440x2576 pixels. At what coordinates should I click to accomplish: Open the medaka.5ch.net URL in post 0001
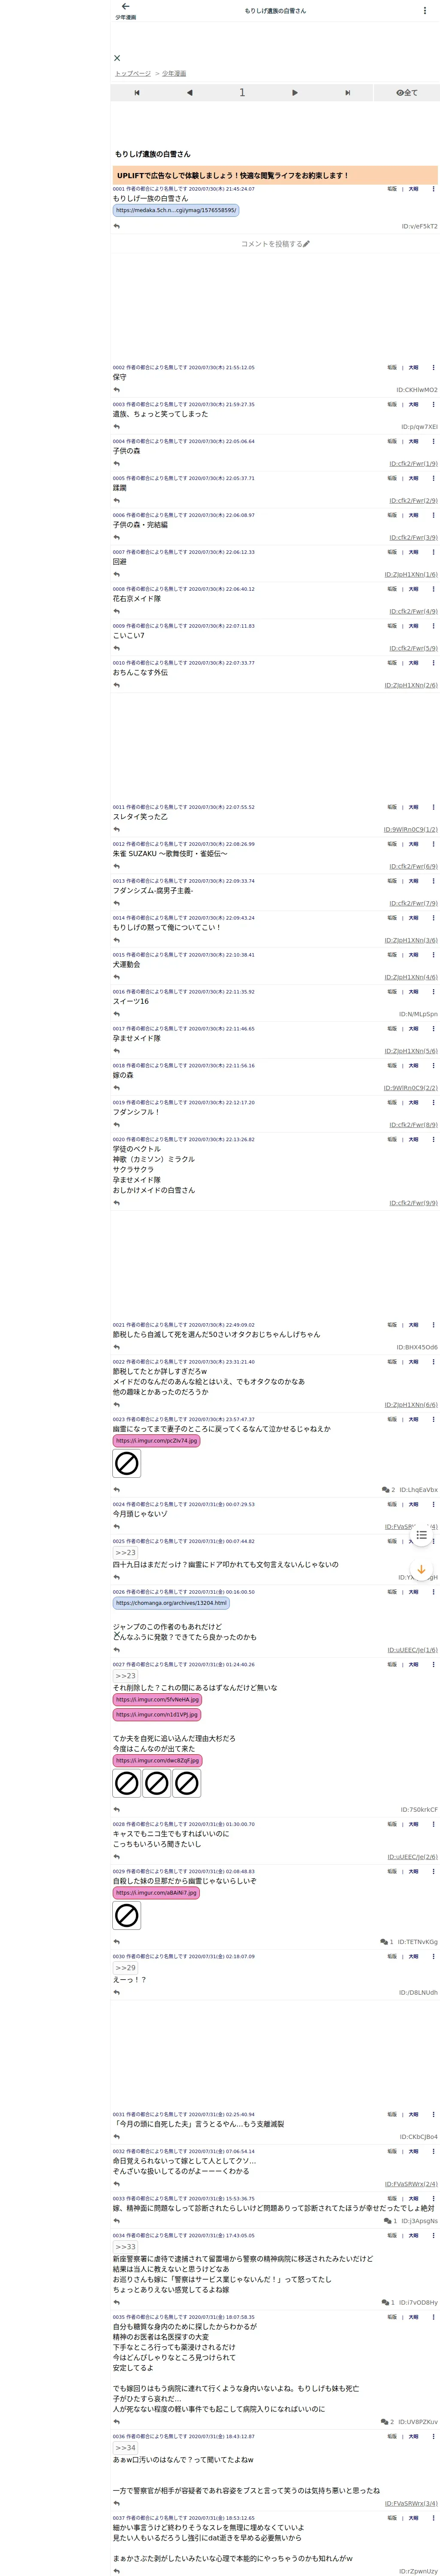tap(176, 210)
